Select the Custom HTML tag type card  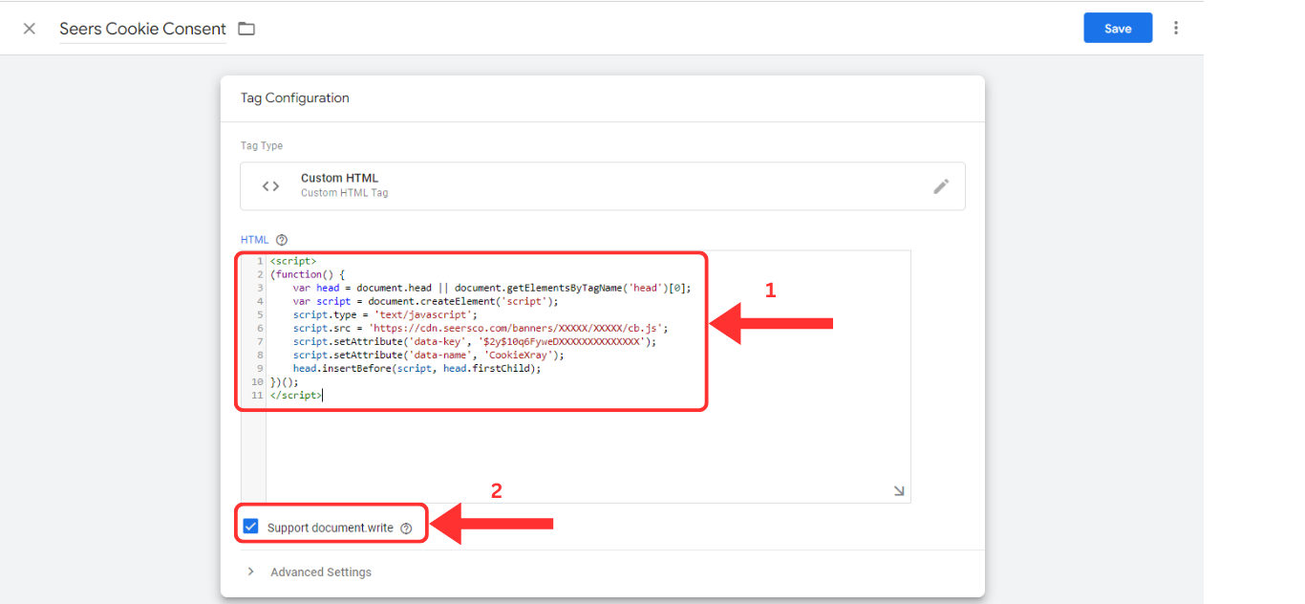point(603,186)
